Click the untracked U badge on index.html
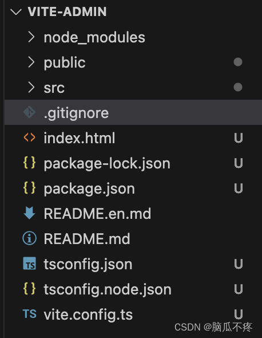 point(239,138)
